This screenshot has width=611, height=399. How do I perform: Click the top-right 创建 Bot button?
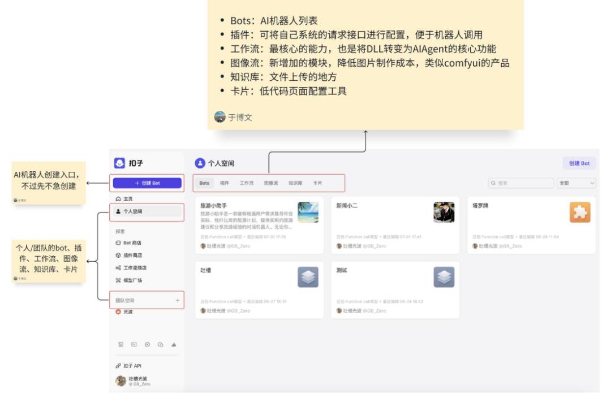click(x=579, y=163)
